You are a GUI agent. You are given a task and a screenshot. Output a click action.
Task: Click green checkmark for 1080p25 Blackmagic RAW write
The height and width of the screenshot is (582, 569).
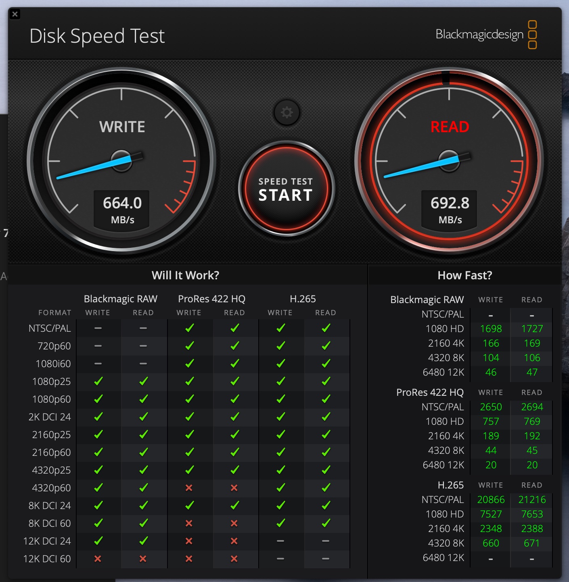(x=98, y=381)
